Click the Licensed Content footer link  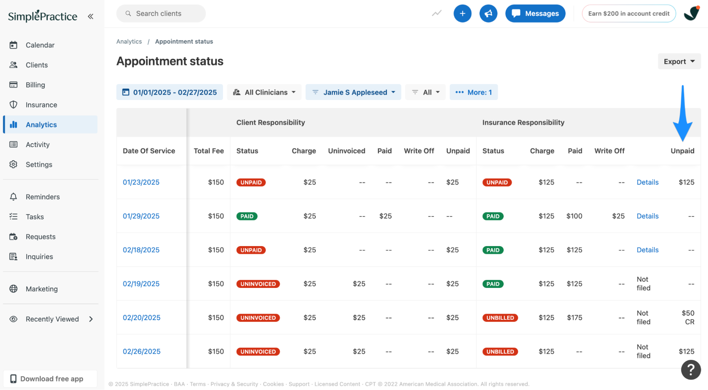coord(337,384)
